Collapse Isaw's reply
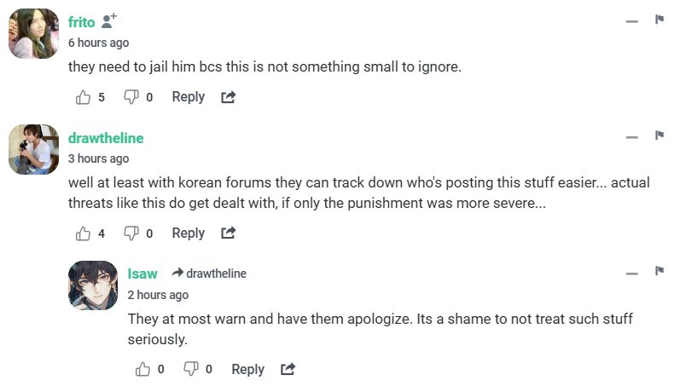674x386 pixels. click(x=632, y=273)
